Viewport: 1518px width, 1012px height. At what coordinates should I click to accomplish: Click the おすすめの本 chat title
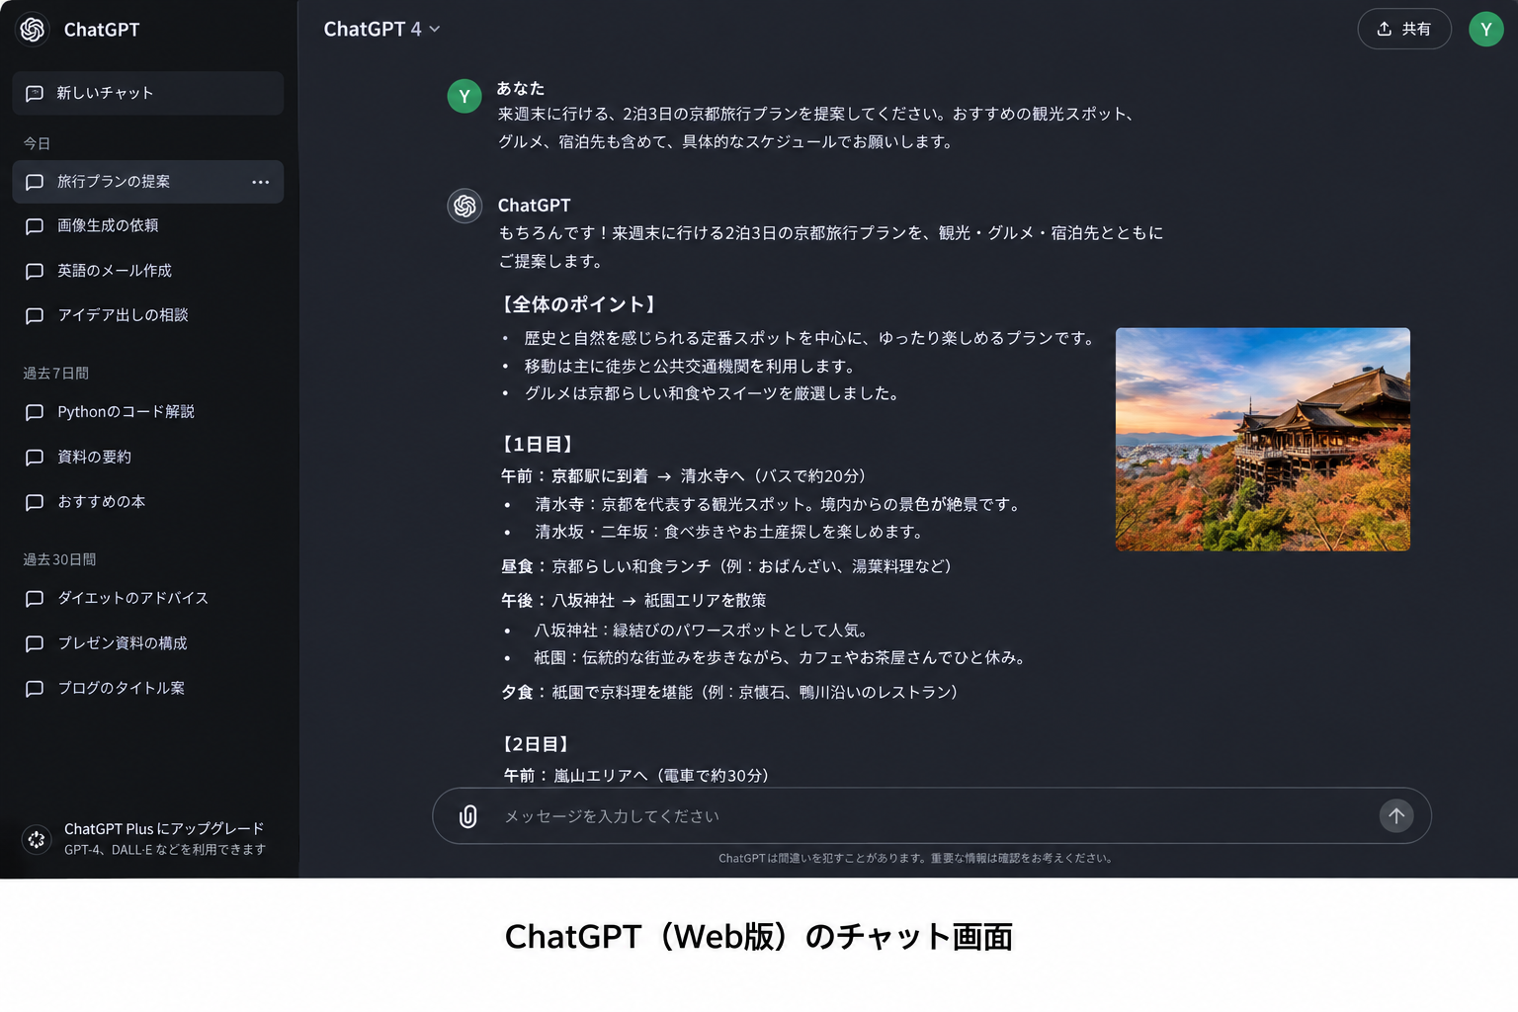pos(101,502)
